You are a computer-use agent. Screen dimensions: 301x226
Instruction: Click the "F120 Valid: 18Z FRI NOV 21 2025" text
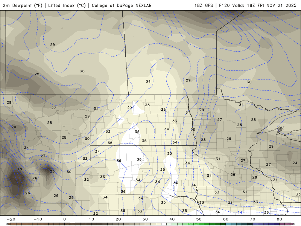tap(258, 5)
